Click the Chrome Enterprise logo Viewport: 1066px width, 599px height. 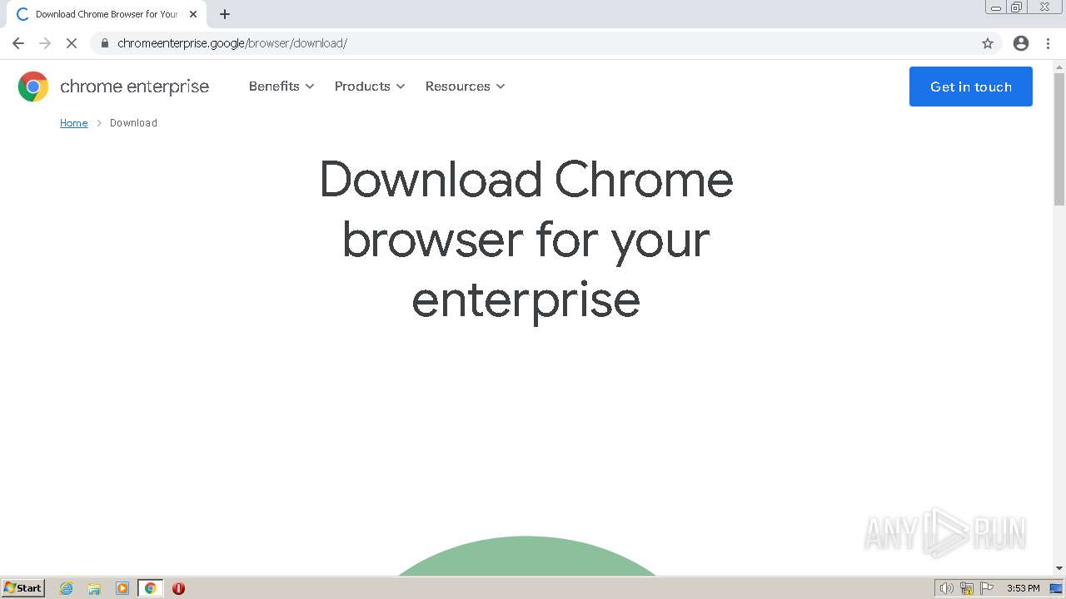(33, 87)
